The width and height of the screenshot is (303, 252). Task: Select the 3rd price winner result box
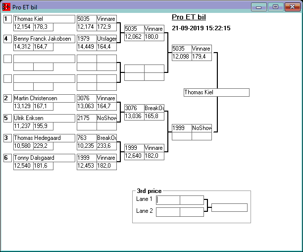tap(229, 207)
